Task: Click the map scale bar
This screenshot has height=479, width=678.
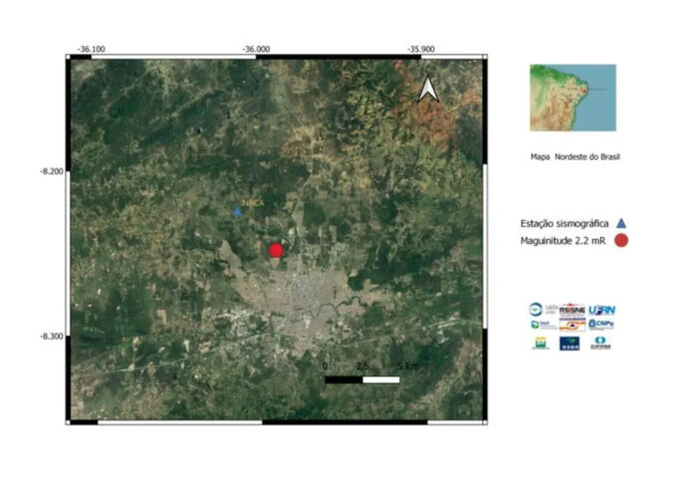Action: point(362,378)
